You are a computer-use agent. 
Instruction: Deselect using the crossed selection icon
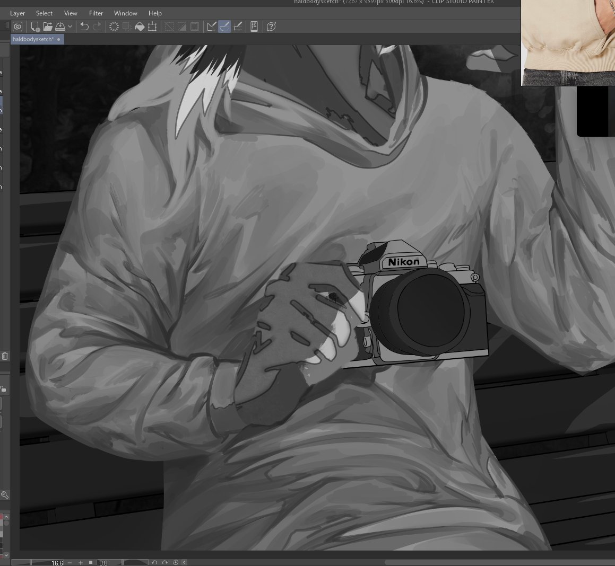(x=169, y=26)
